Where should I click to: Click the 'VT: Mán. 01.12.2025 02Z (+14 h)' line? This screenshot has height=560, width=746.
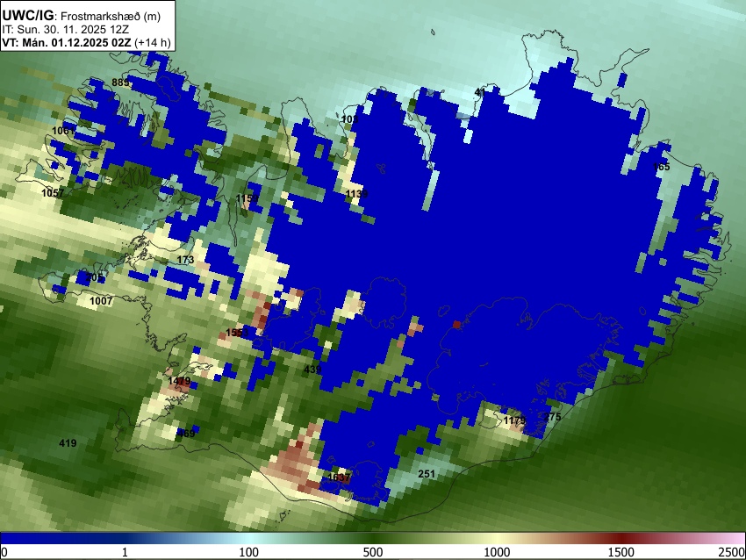tap(86, 42)
